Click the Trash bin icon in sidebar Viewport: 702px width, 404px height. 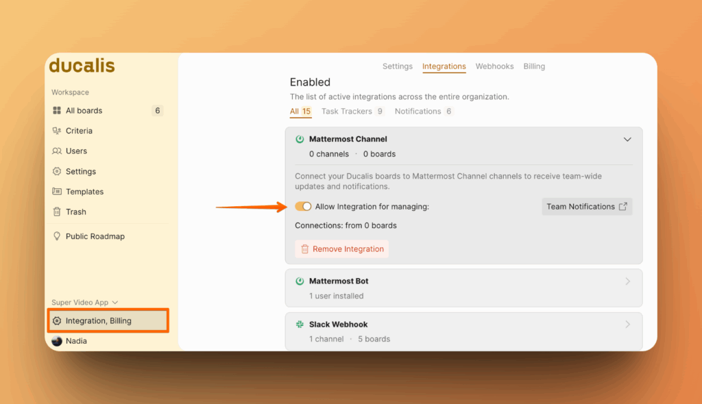[x=57, y=212]
